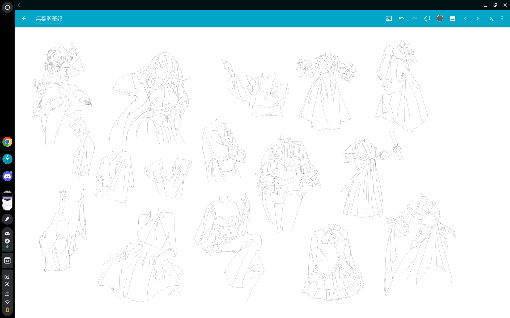Click the title bar back arrow
The image size is (510, 318).
(20, 5)
